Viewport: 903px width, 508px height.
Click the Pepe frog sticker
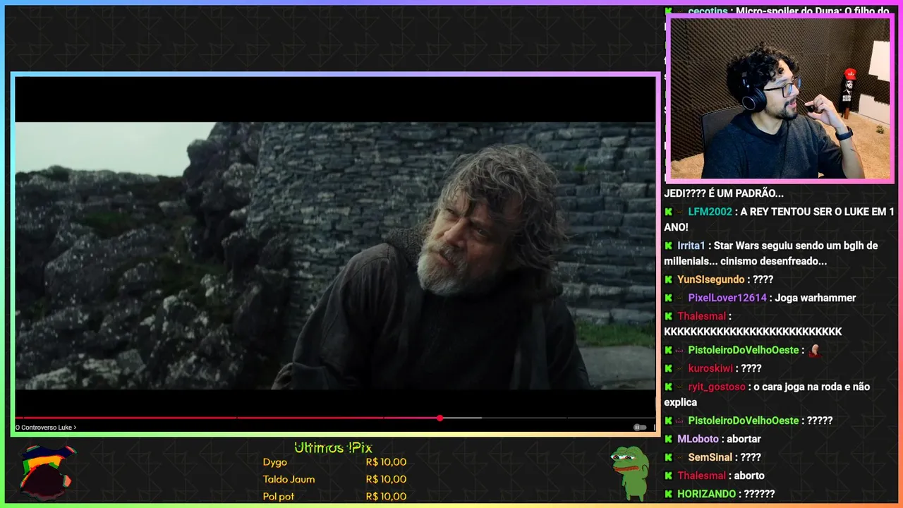(629, 473)
